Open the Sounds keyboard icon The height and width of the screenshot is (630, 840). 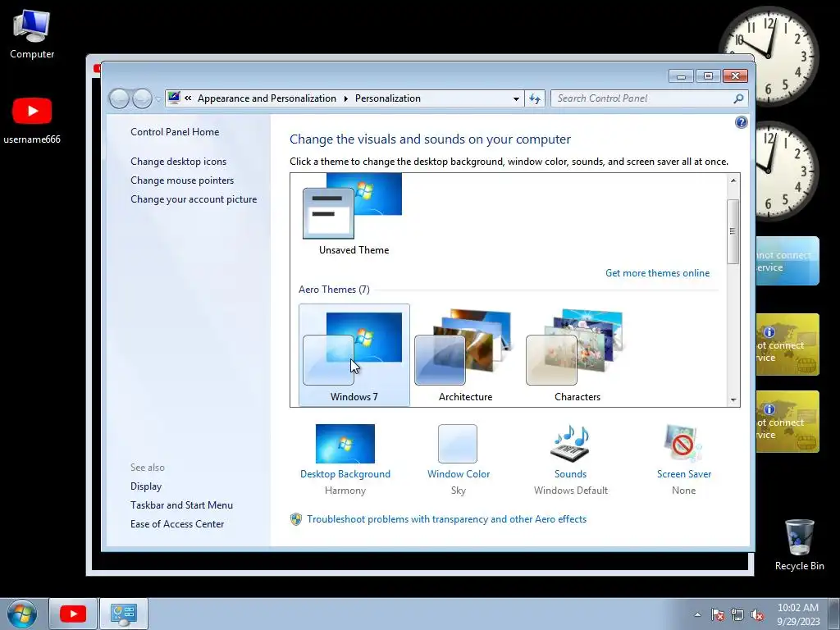570,444
